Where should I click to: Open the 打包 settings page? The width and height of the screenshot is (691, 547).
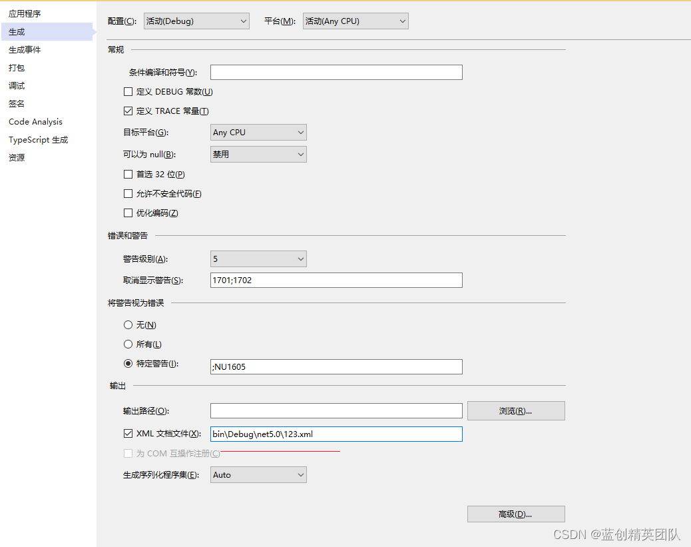click(17, 67)
